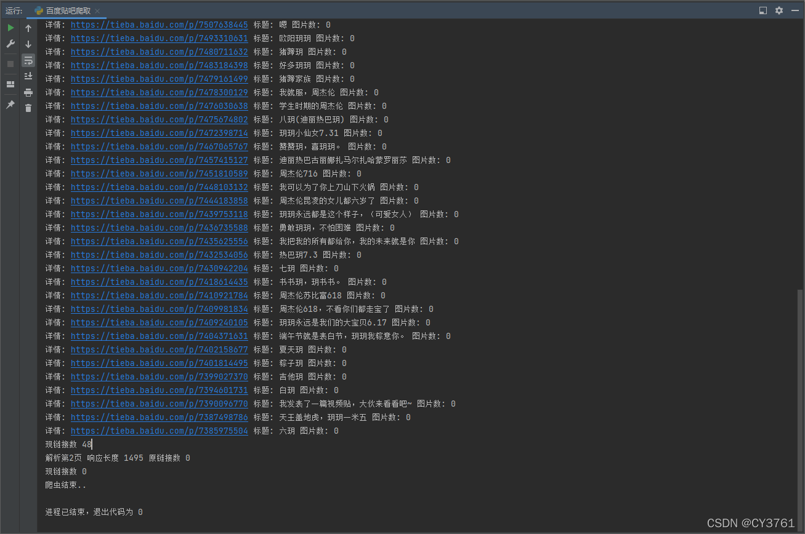Click the title 我可以为了你上刀山下火锅
This screenshot has height=534, width=805.
[x=327, y=187]
